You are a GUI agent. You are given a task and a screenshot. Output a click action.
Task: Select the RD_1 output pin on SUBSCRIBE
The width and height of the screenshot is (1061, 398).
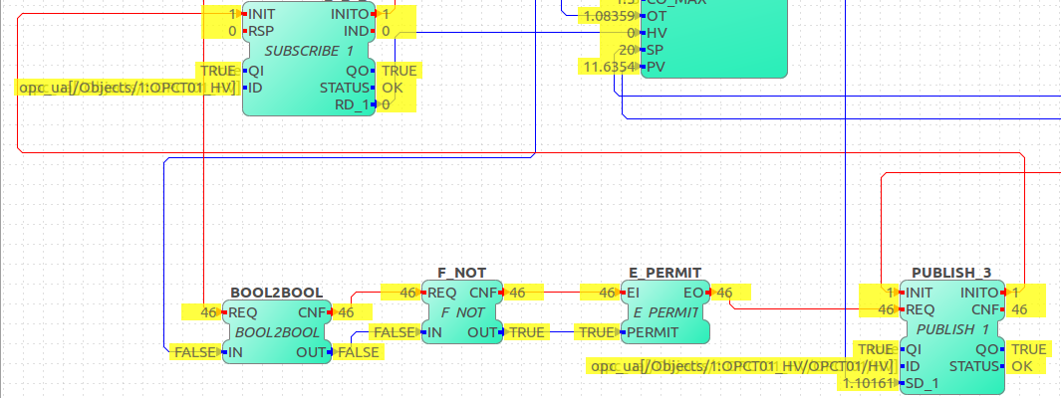point(352,104)
